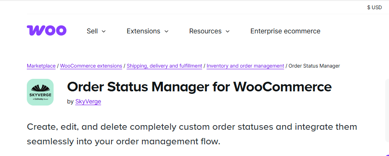Open Inventory and order management breadcrumb

coord(245,66)
